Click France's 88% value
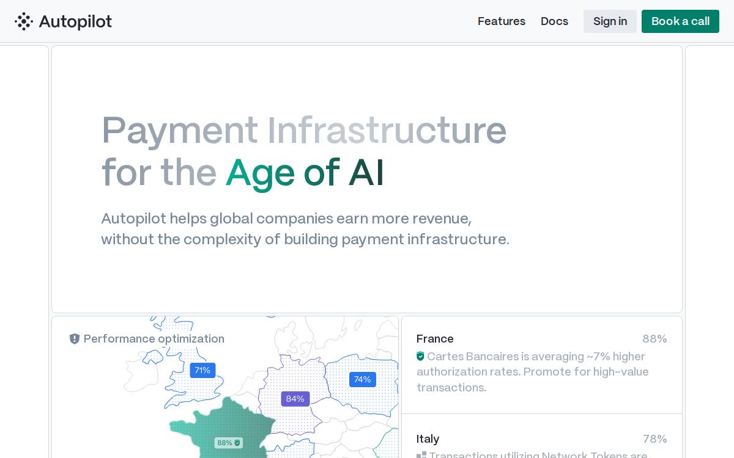This screenshot has height=458, width=734. click(654, 339)
